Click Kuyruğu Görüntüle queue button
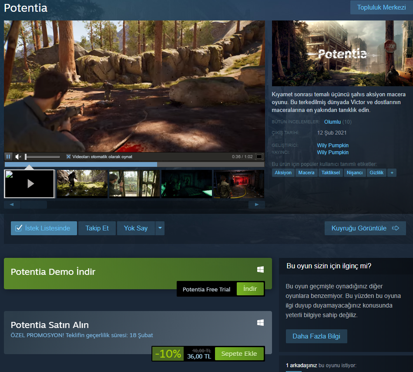The image size is (413, 372). [x=365, y=228]
